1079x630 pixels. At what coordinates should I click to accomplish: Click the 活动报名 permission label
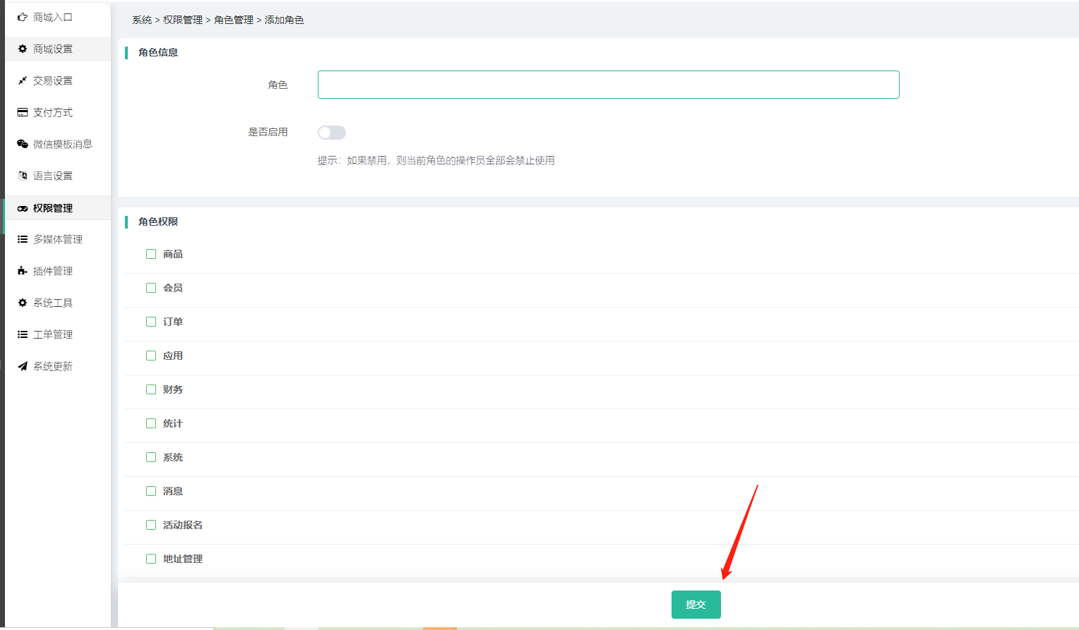183,525
